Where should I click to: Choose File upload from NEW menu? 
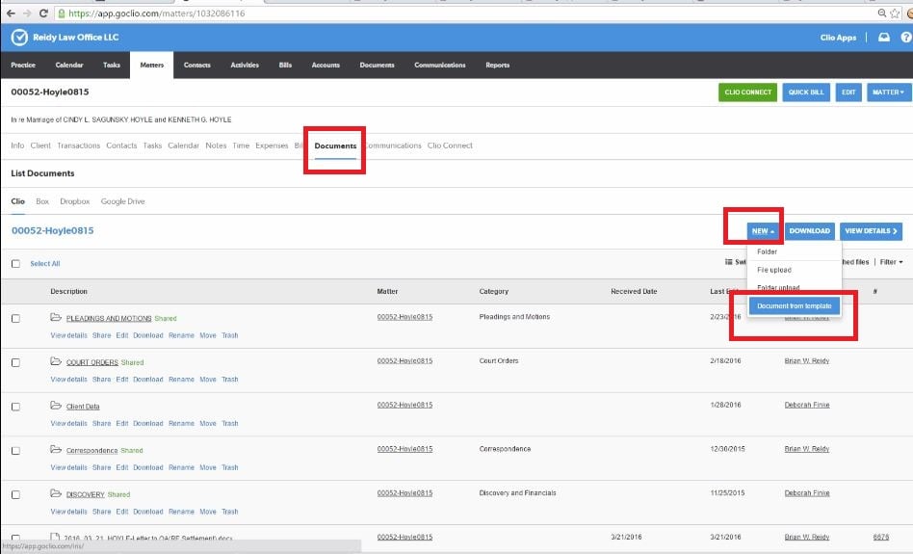pyautogui.click(x=774, y=270)
